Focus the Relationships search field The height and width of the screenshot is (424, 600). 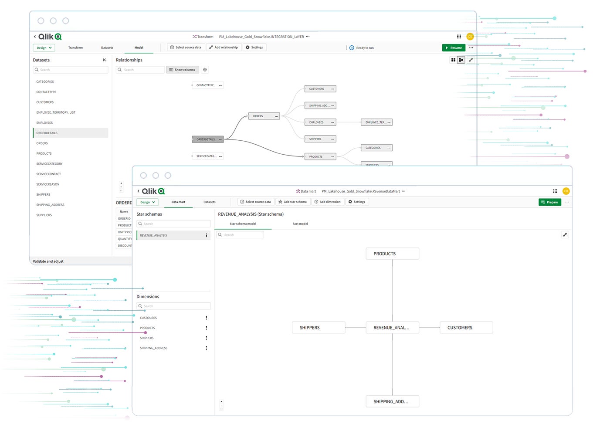tap(140, 70)
